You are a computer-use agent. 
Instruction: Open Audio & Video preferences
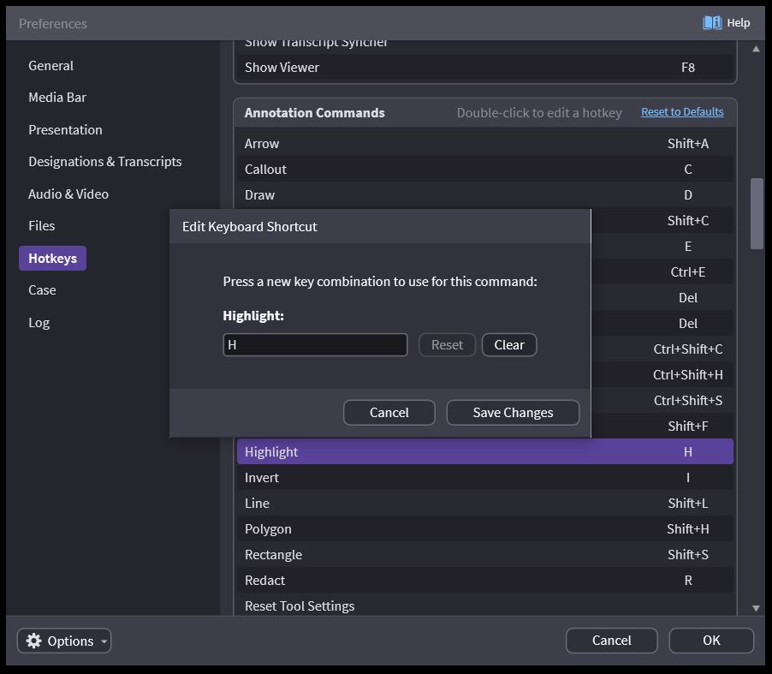(68, 194)
